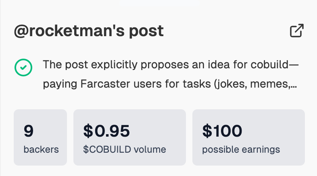Click the "@rocketman's post" heading
The height and width of the screenshot is (176, 317).
(89, 31)
